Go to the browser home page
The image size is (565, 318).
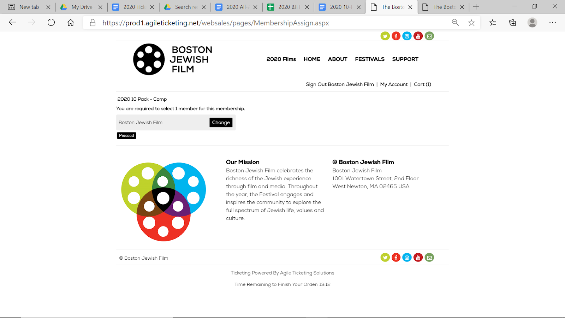point(71,23)
